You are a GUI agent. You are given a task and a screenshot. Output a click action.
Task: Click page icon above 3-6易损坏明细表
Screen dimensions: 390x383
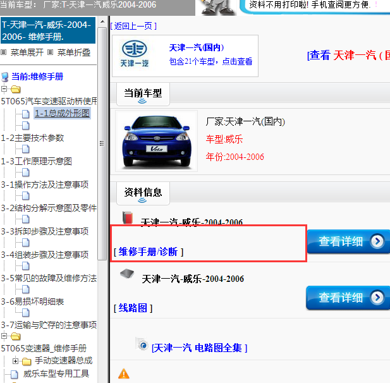[x=26, y=289]
